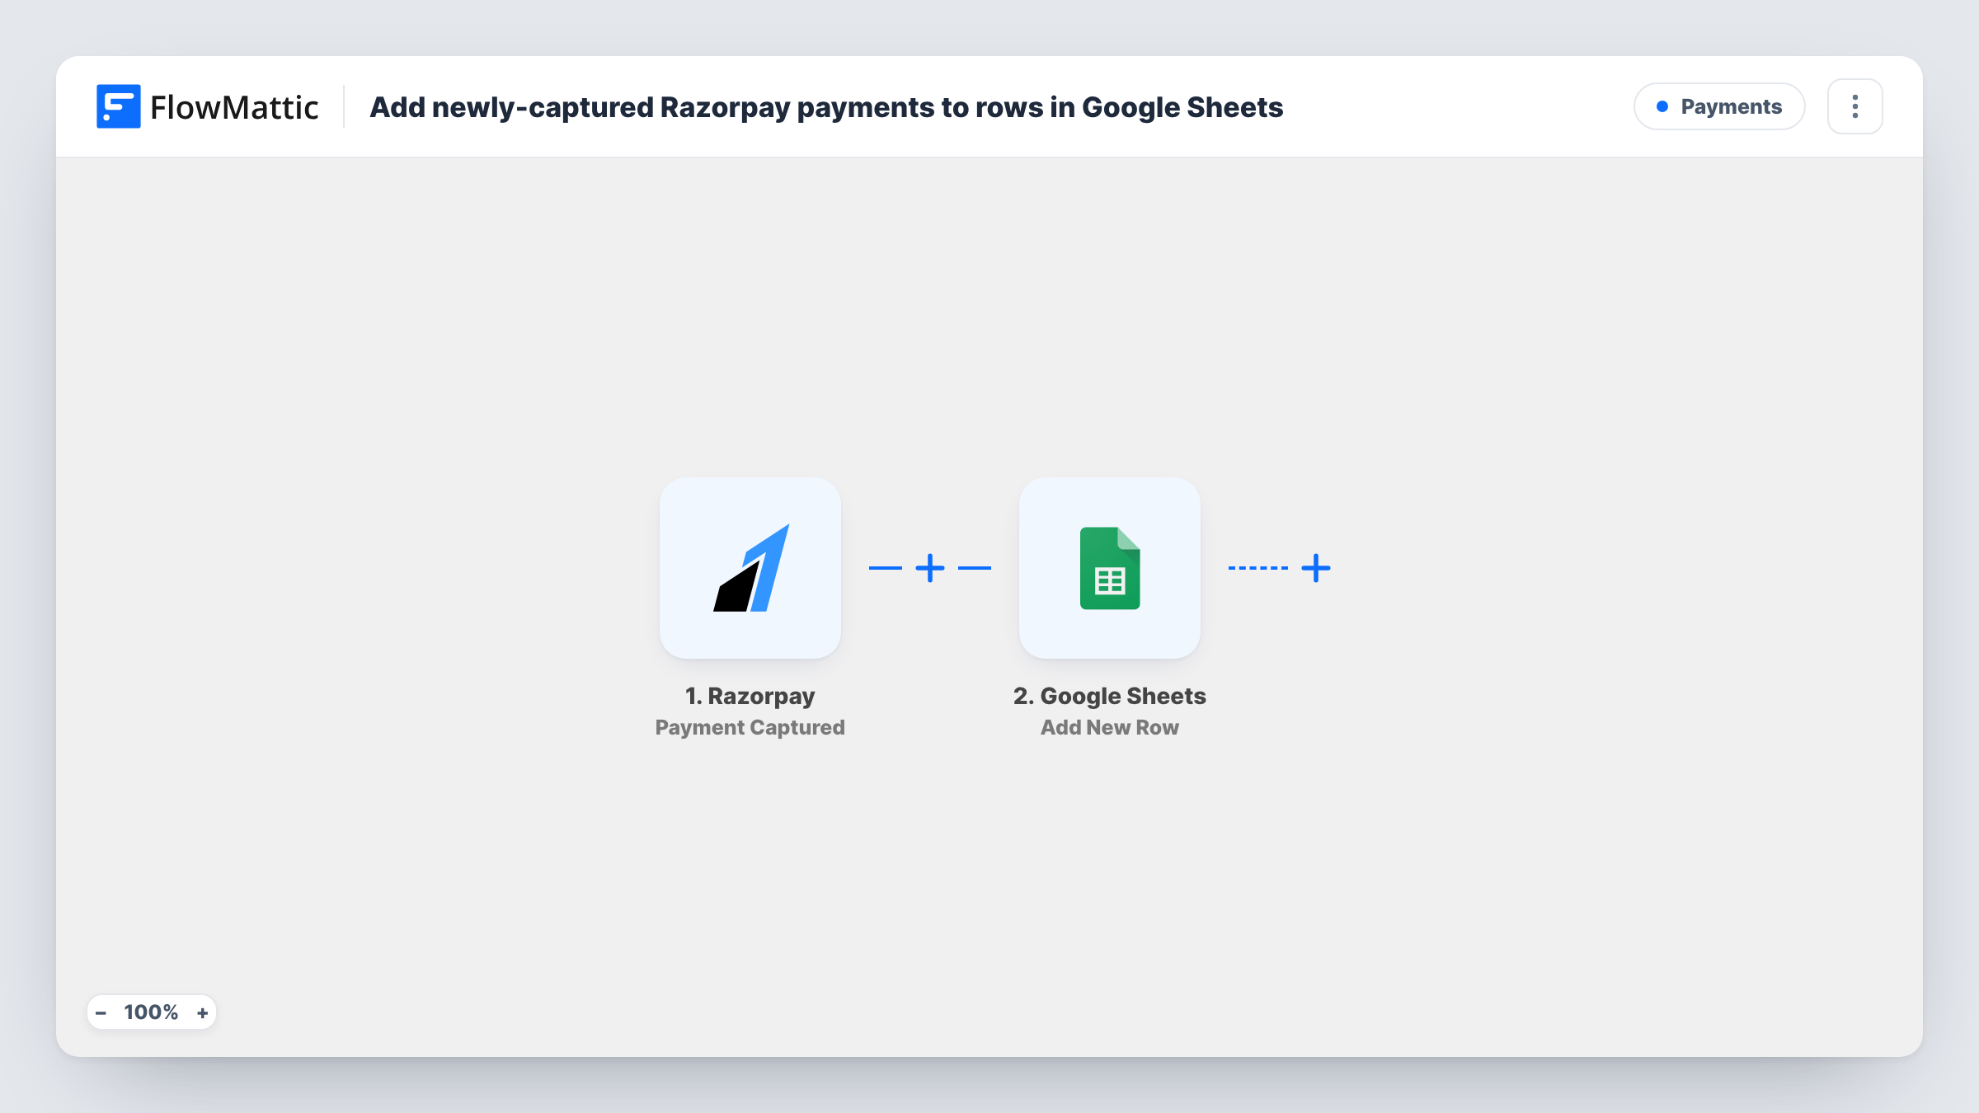Click the FlowMattic brand name text
Image resolution: width=1979 pixels, height=1113 pixels.
click(234, 107)
